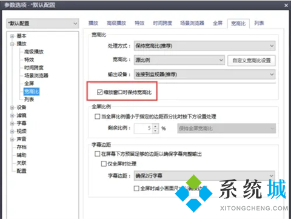Select the 宽高比 tab
The image size is (291, 219).
tap(238, 24)
